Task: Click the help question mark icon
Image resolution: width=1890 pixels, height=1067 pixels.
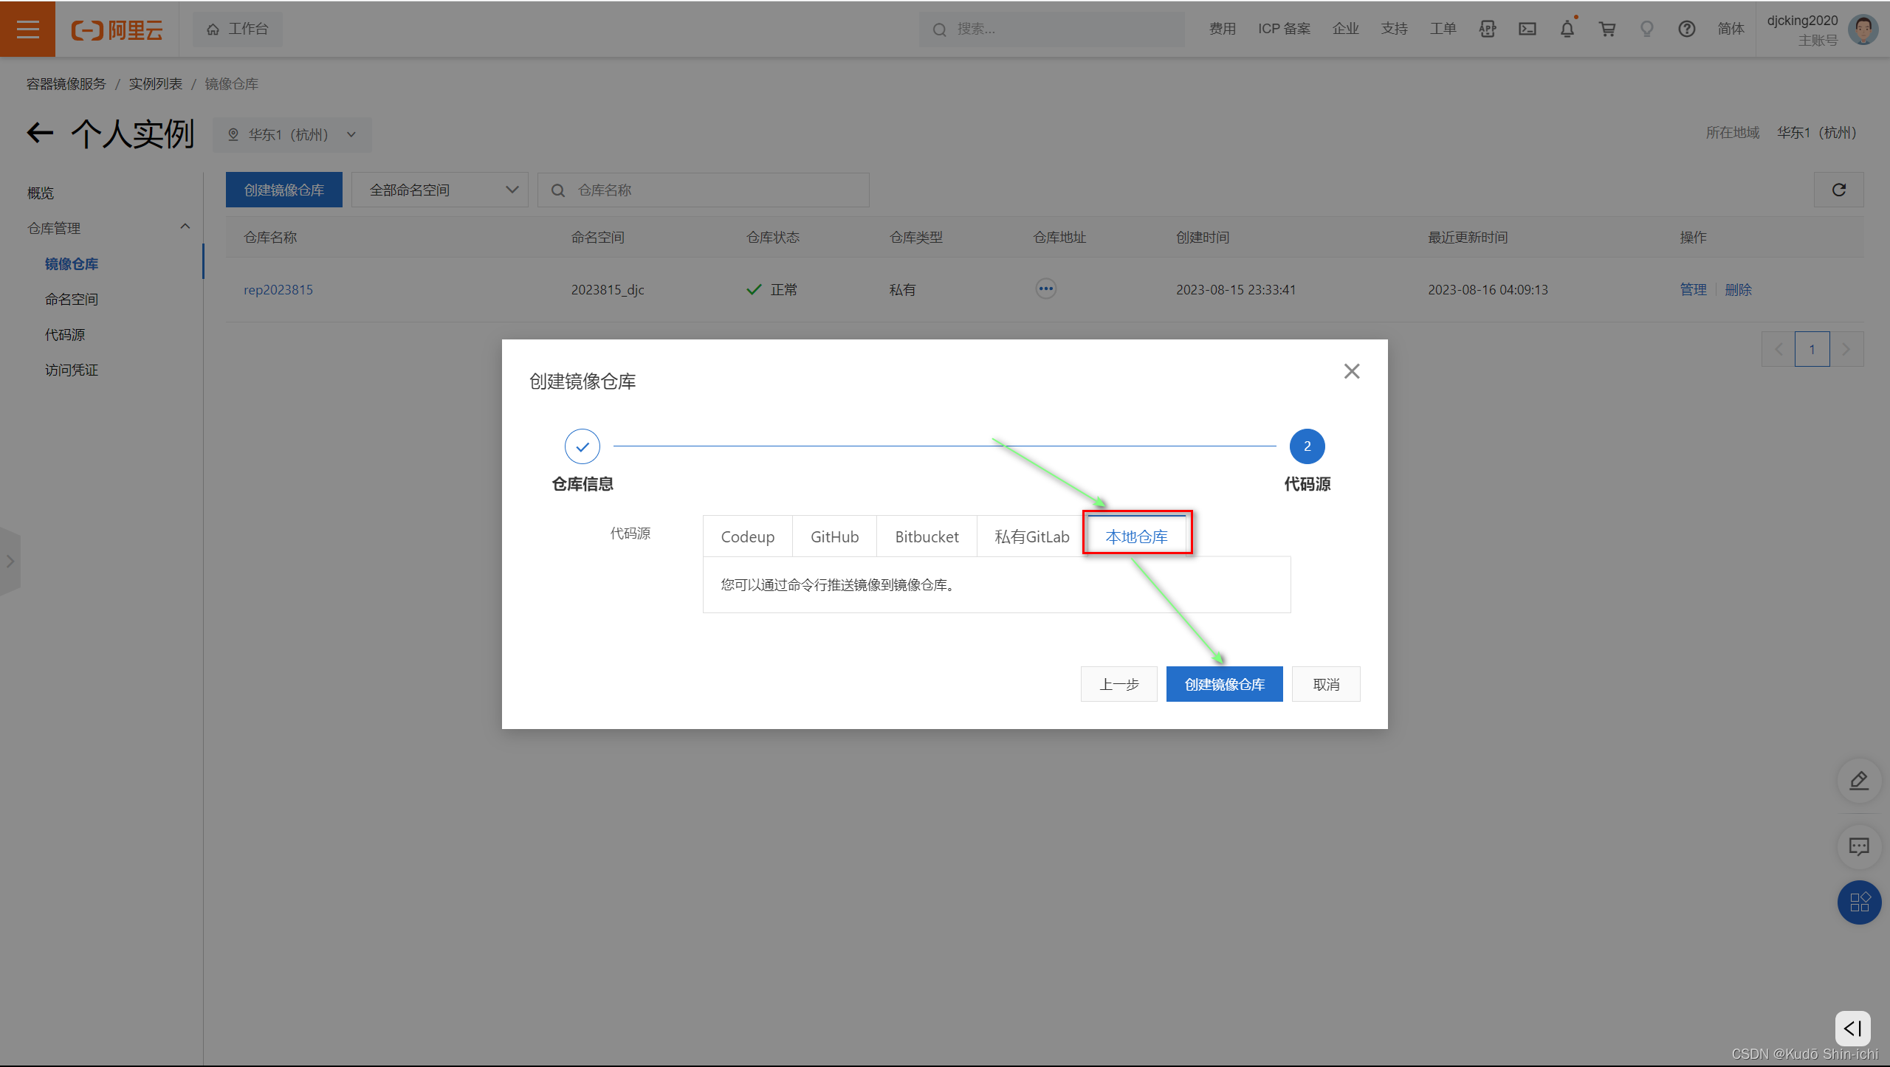Action: [1686, 29]
